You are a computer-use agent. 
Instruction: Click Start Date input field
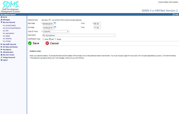48,24
